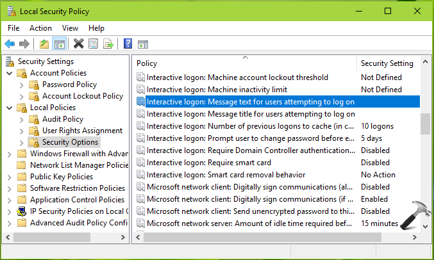Click icon of Machine inactivity limit policy
This screenshot has width=434, height=260.
[x=140, y=90]
